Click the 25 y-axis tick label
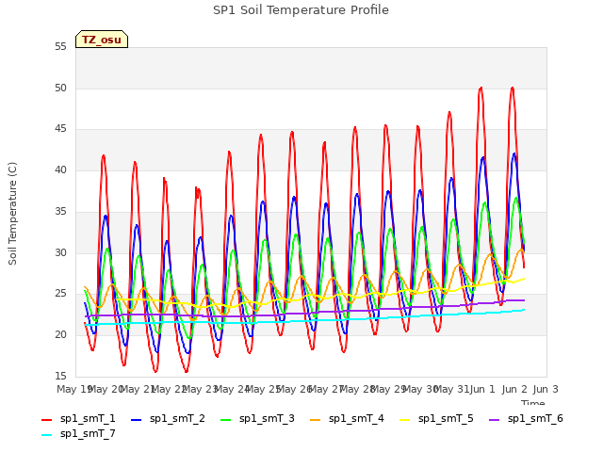This screenshot has height=452, width=603. (x=60, y=294)
